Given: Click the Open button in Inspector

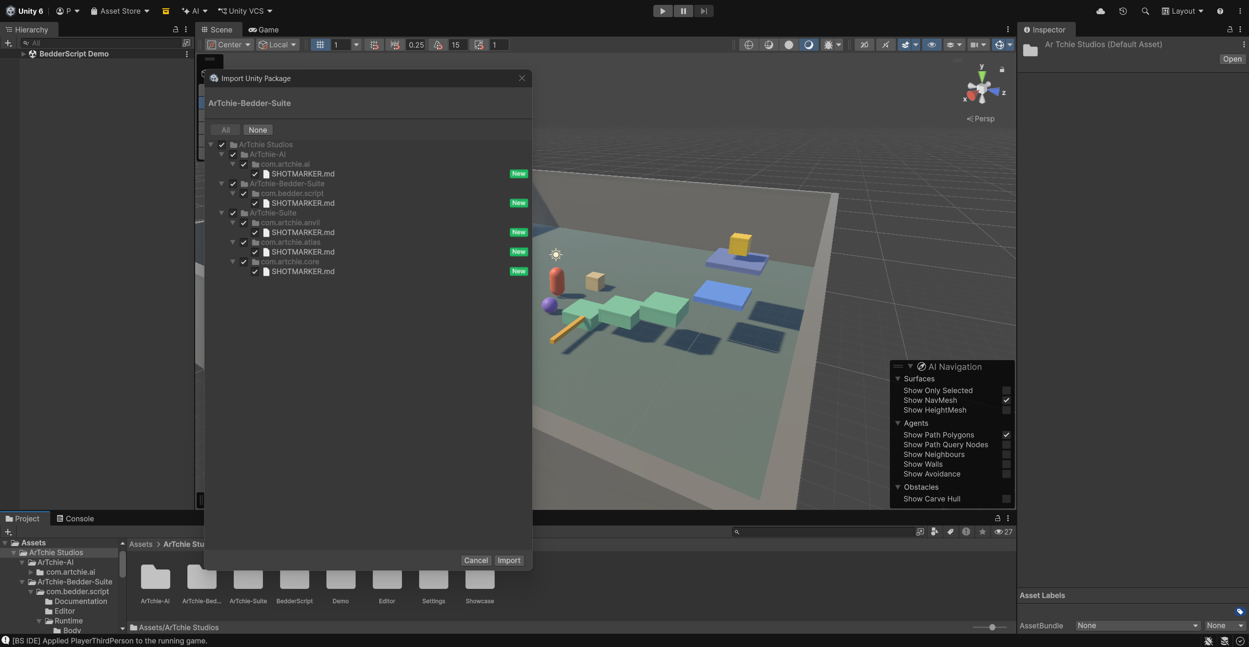Looking at the screenshot, I should [1232, 59].
